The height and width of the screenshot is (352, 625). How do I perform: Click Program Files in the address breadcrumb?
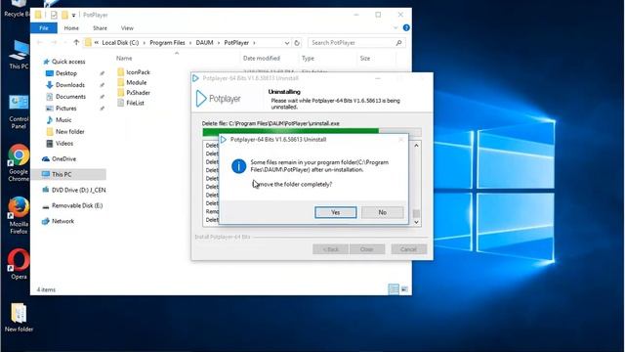167,43
